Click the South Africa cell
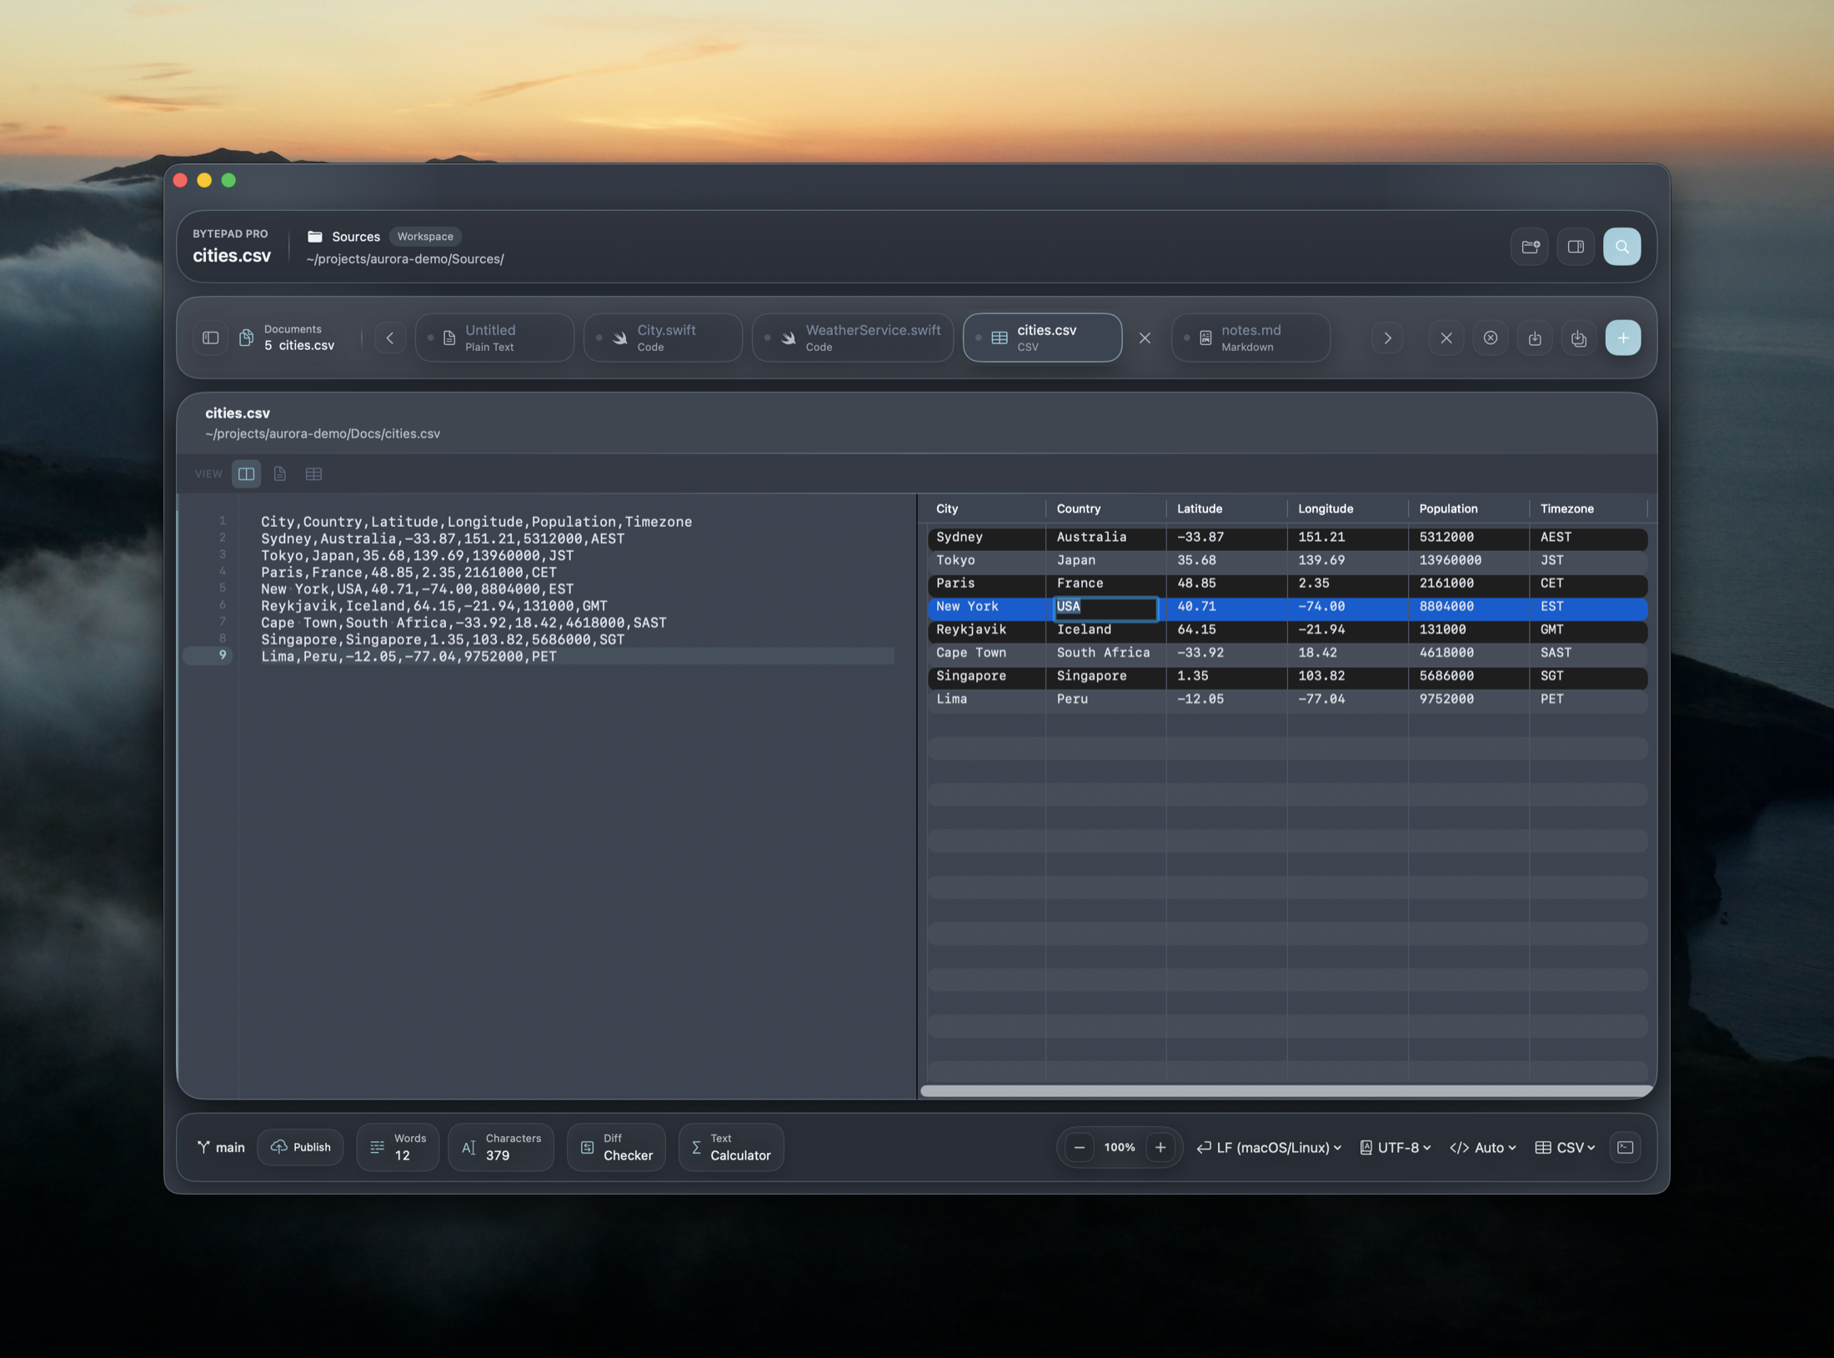The width and height of the screenshot is (1834, 1358). point(1106,654)
